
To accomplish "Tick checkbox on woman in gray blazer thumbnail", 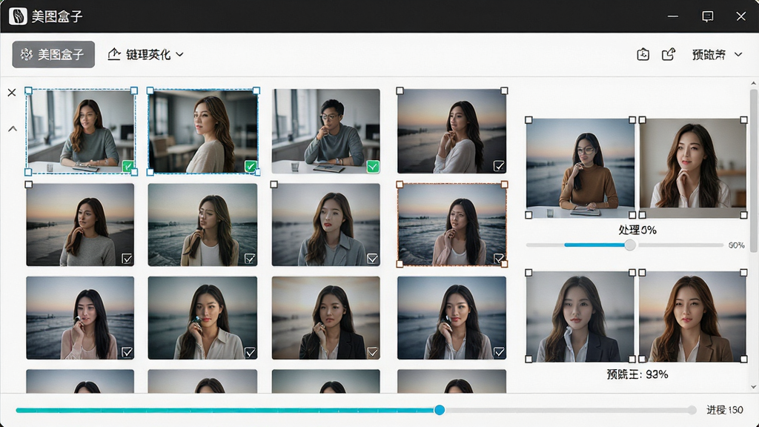I will [373, 259].
